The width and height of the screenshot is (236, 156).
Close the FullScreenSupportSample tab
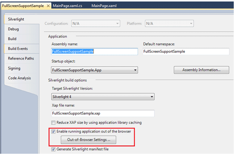48,6
